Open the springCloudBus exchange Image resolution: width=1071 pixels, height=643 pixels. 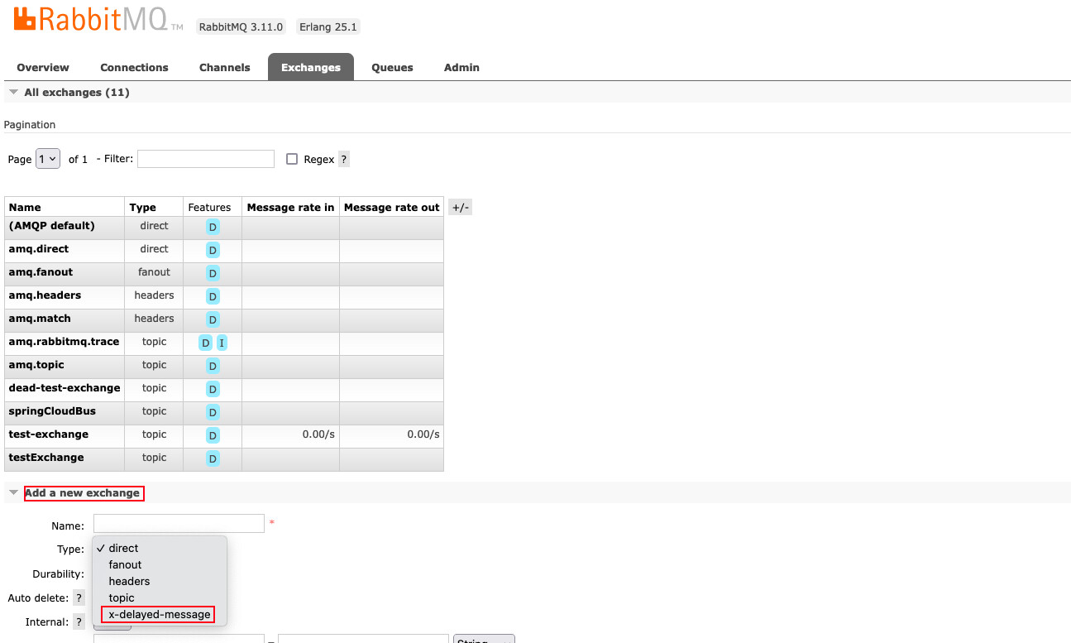pos(52,411)
